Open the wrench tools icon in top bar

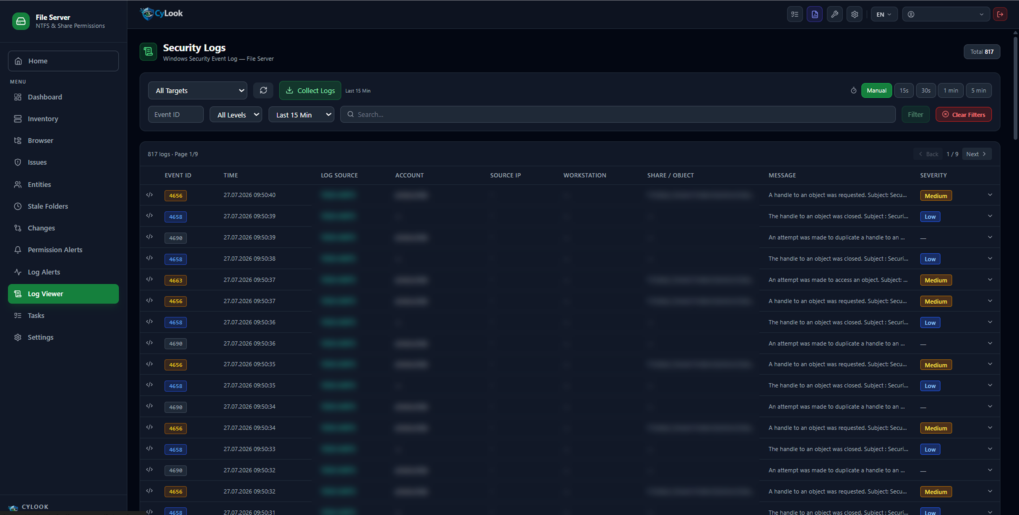835,14
